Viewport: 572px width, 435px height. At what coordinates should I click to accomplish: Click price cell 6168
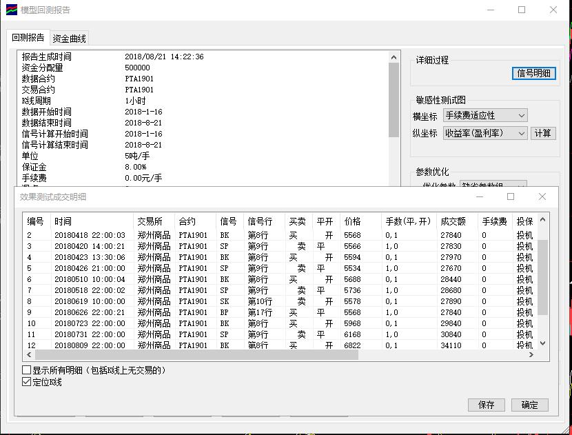pyautogui.click(x=352, y=334)
